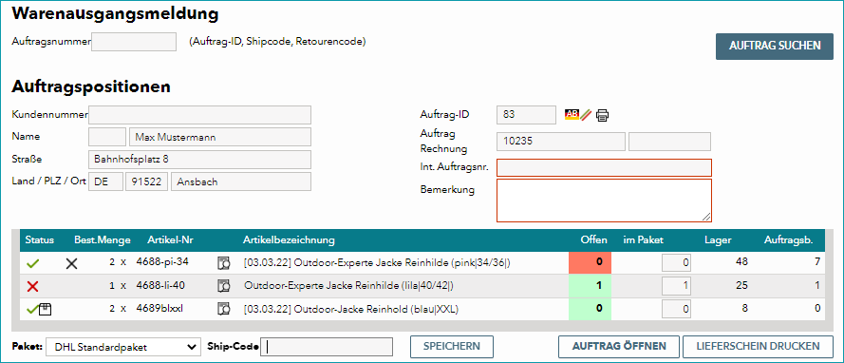This screenshot has width=844, height=363.
Task: Click checkmark package status icon of 4689blxxl row
Action: click(39, 309)
